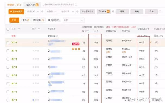Click the pink badge on highlighted keyword row
165x103 pixels.
pos(76,44)
